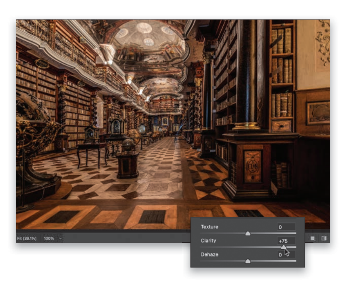This screenshot has width=342, height=283.
Task: Click Fit (39.1%) zoom button
Action: pos(27,239)
